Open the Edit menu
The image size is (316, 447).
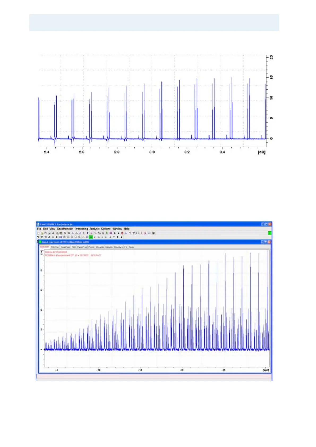[x=45, y=229]
